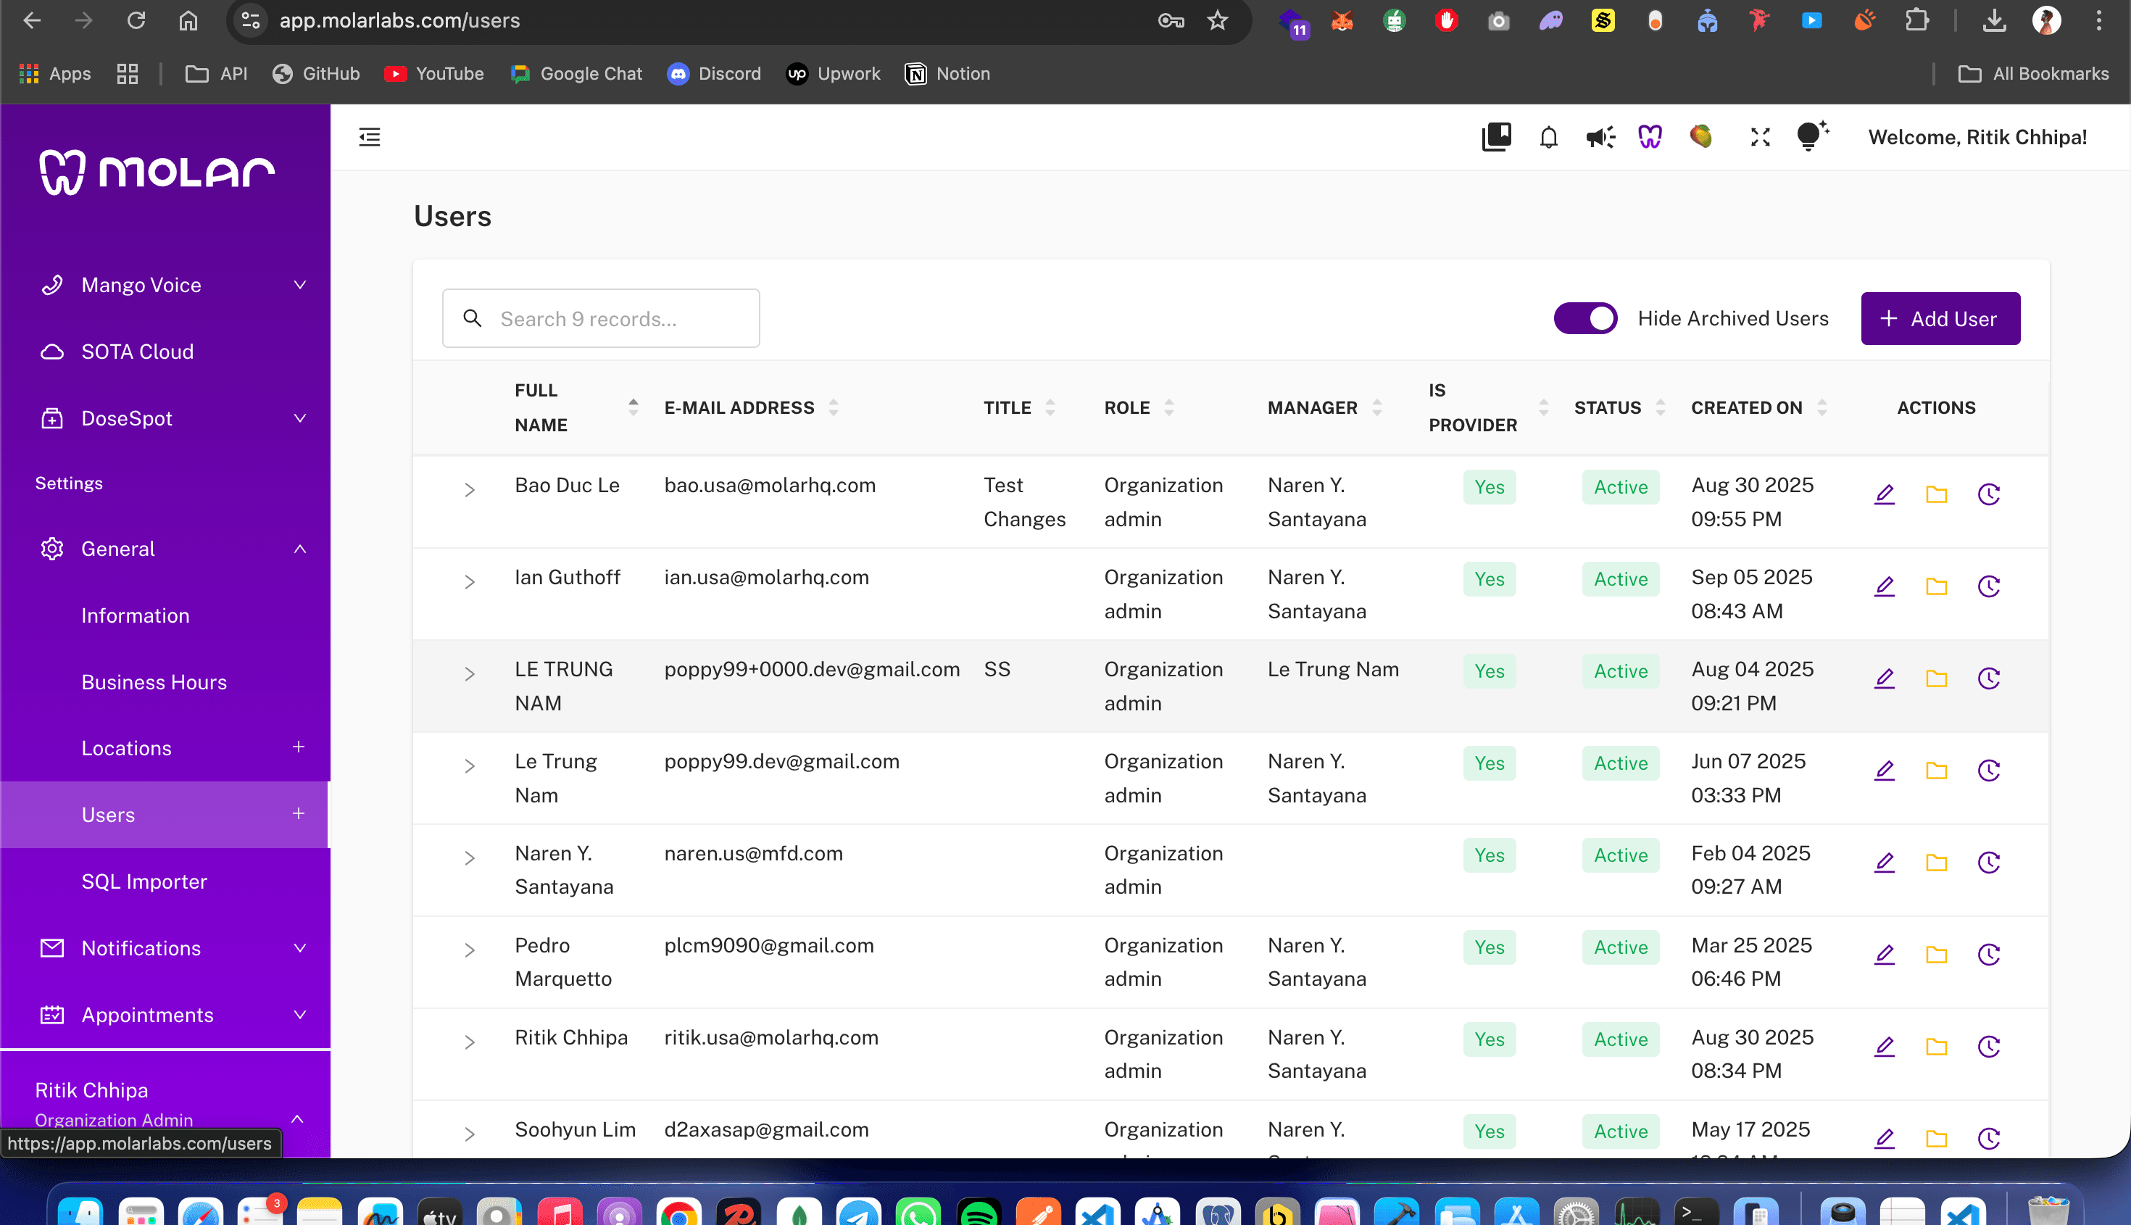
Task: Open announcements megaphone icon
Action: coord(1600,137)
